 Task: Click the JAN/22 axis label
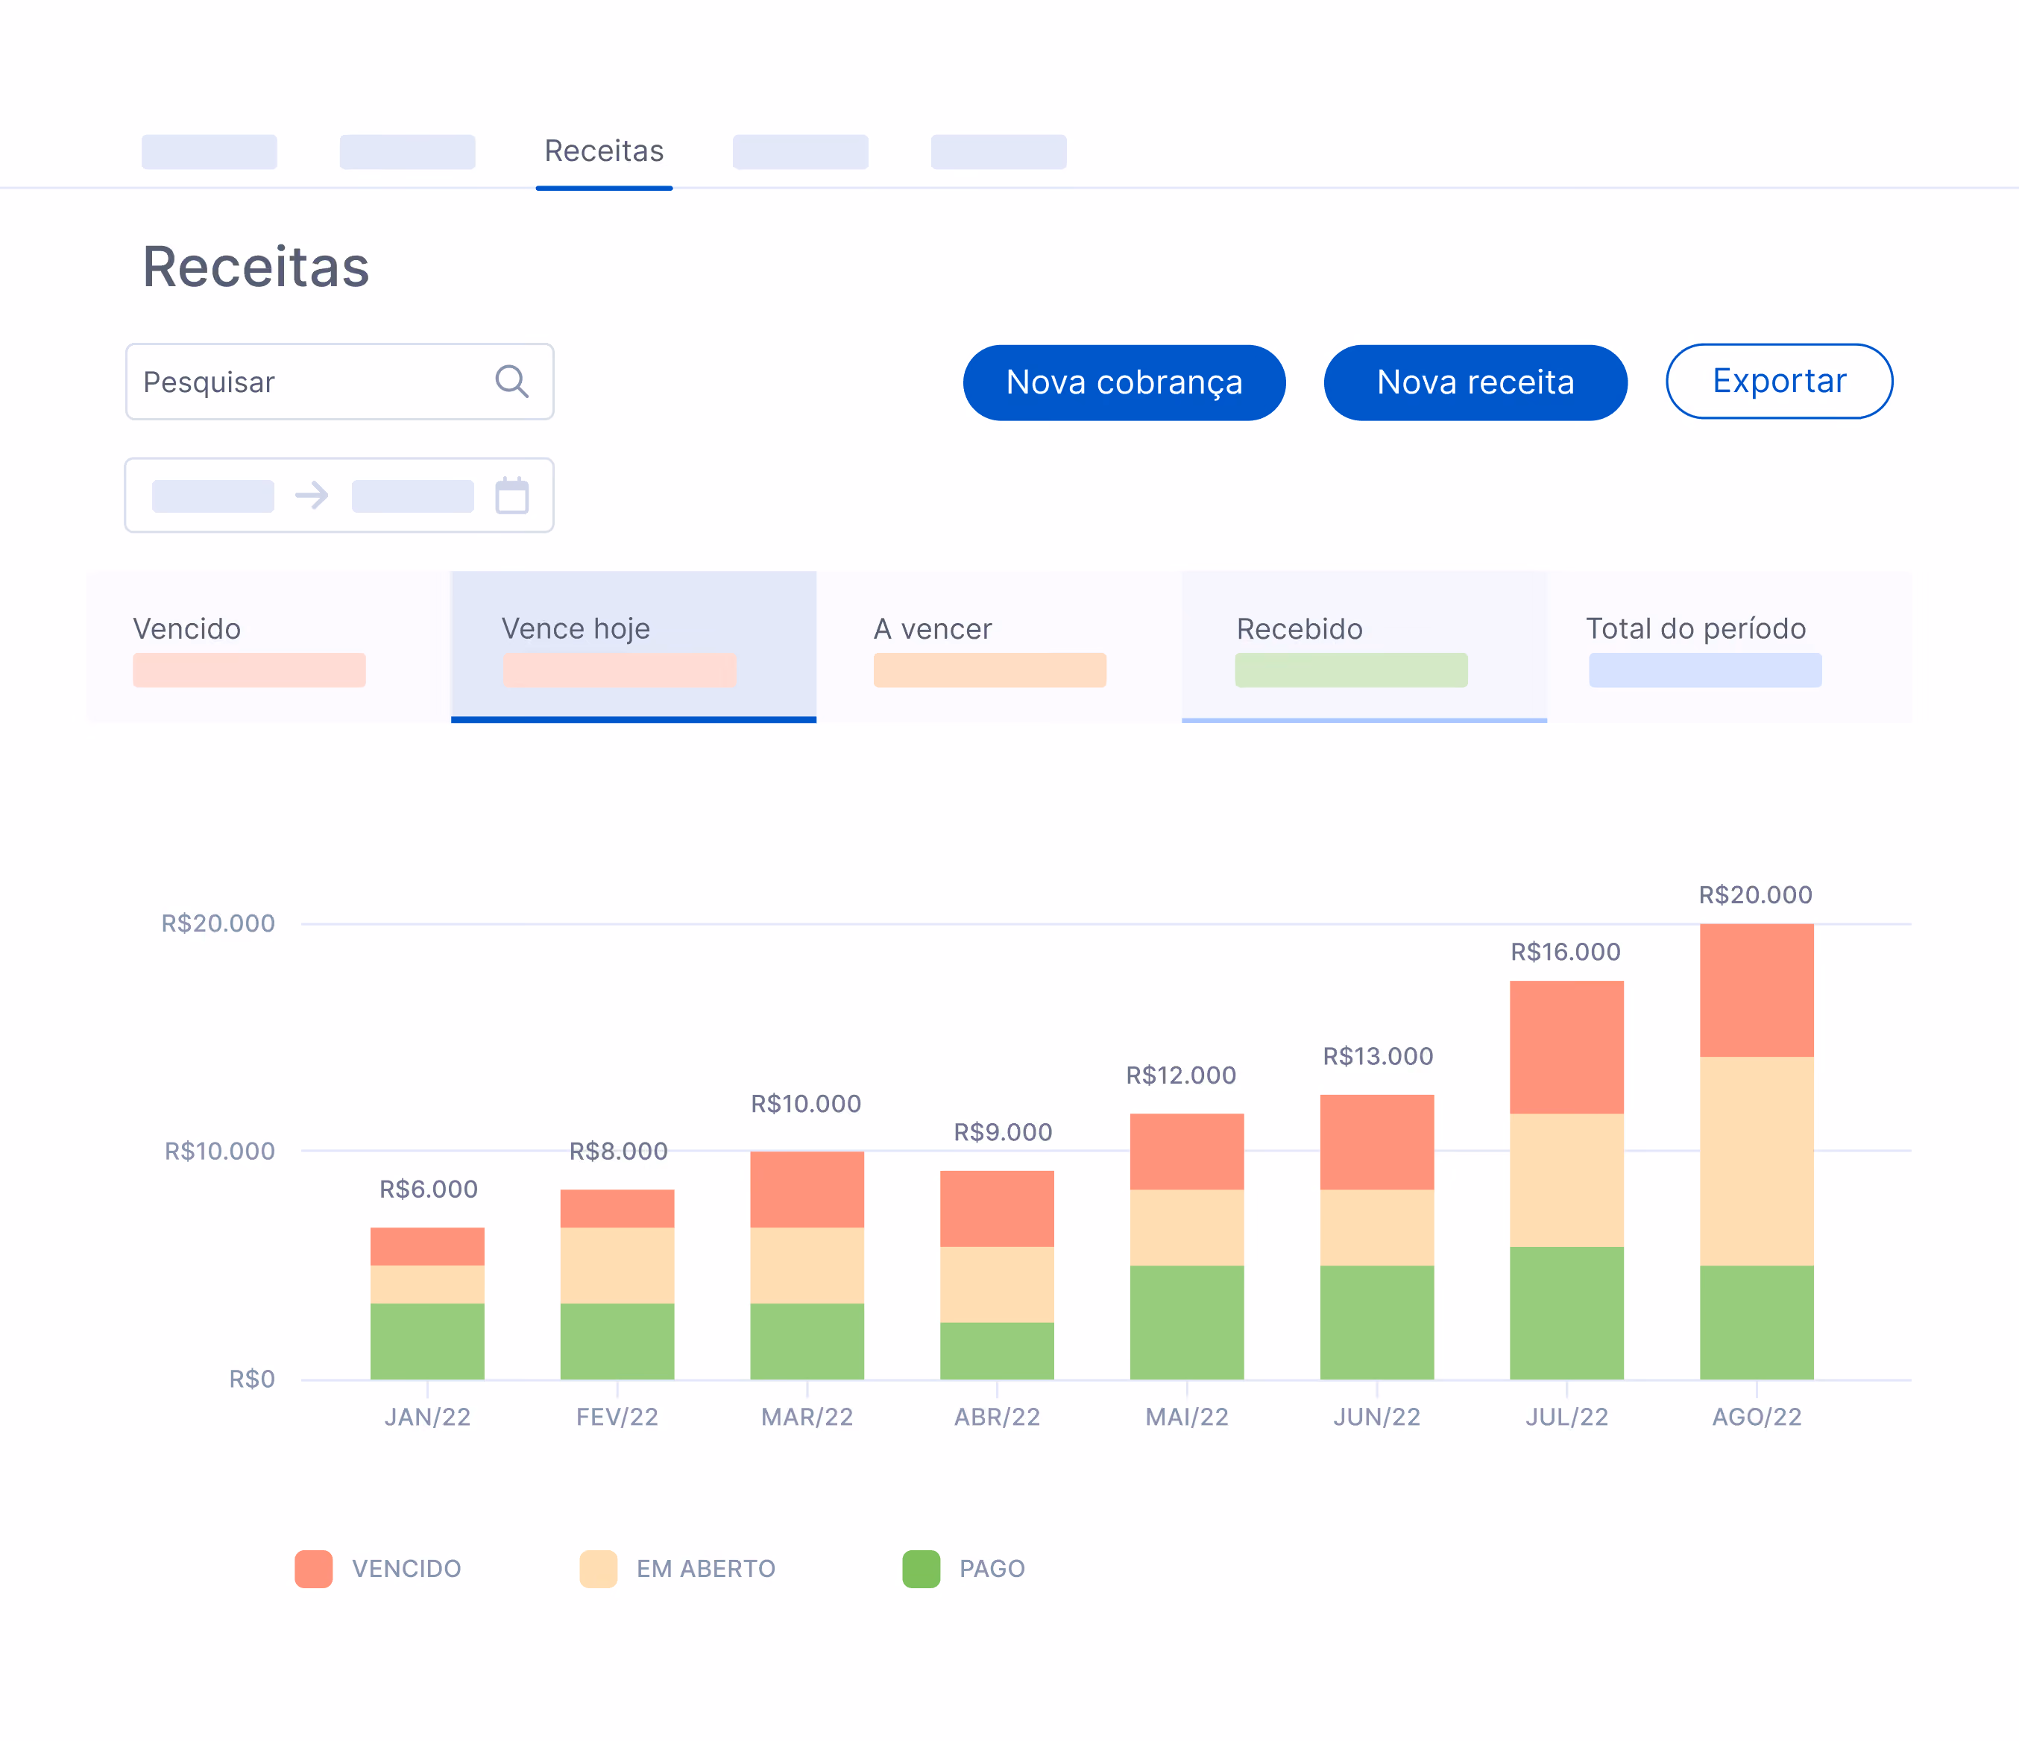click(x=428, y=1417)
